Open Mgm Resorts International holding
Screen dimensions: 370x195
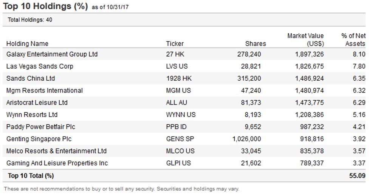click(45, 91)
